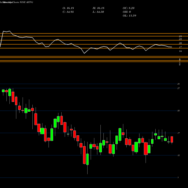Click the lowest green candle with long wick
This screenshot has height=188, width=188.
coord(87,159)
